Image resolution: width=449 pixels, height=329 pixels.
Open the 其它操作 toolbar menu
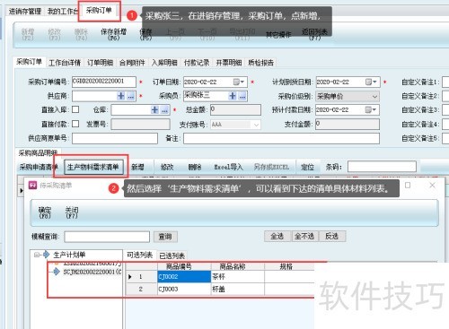(278, 35)
